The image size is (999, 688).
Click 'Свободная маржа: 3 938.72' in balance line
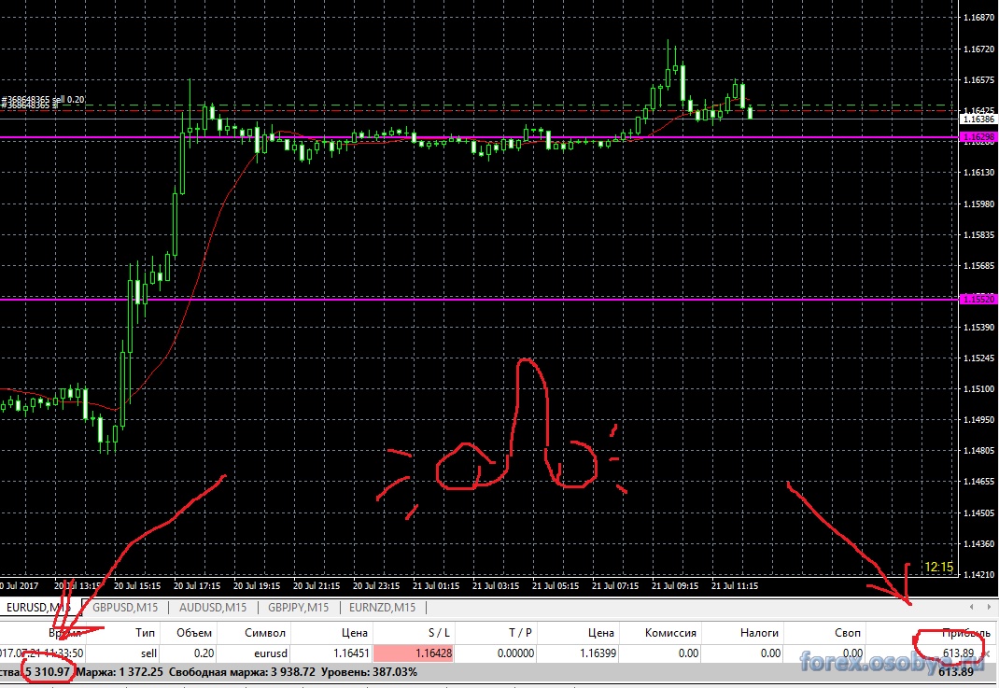coord(242,672)
